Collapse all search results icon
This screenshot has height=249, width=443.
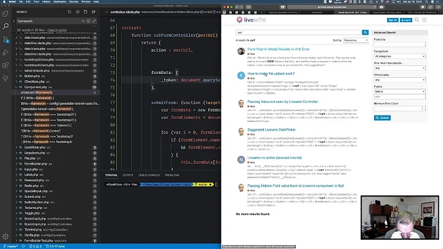click(x=94, y=12)
